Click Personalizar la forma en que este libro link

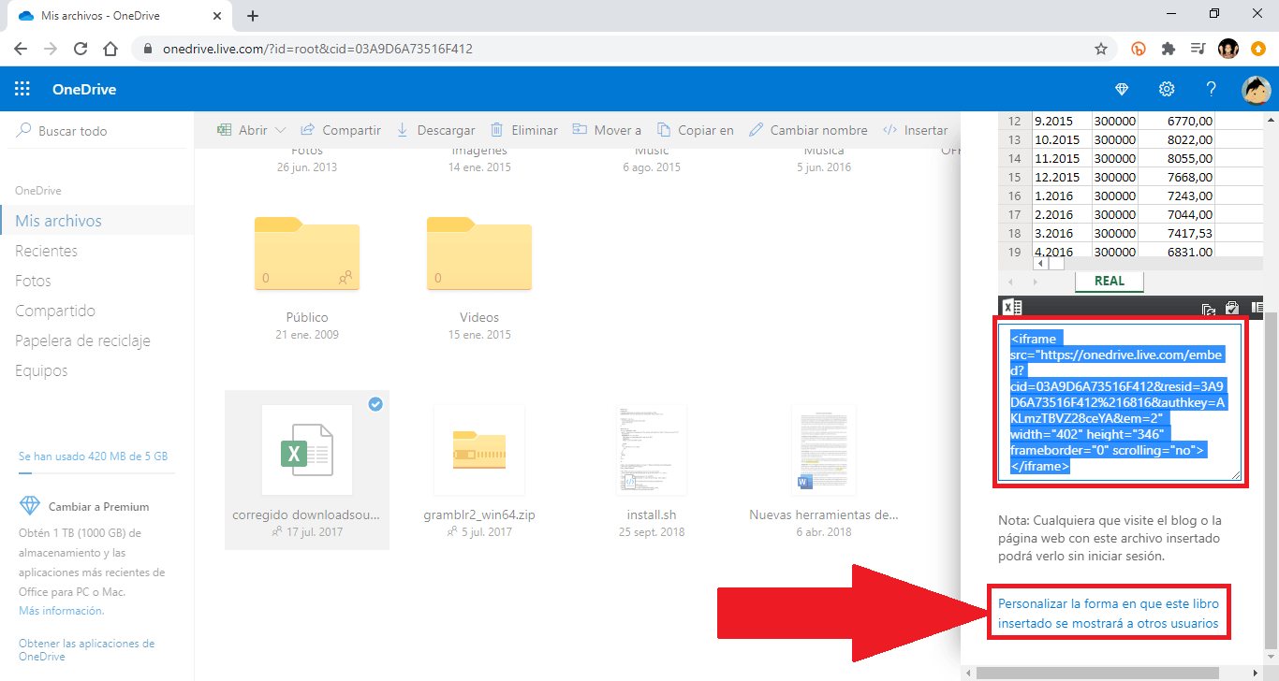[x=1109, y=614]
